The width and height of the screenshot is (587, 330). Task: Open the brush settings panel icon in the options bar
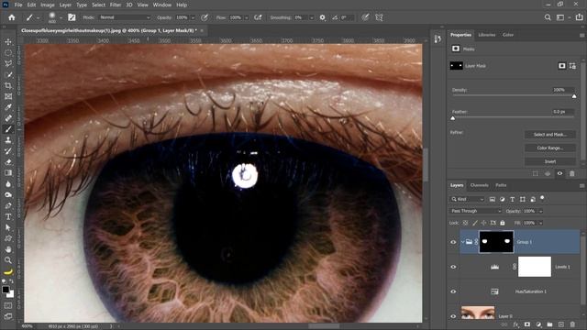(72, 17)
